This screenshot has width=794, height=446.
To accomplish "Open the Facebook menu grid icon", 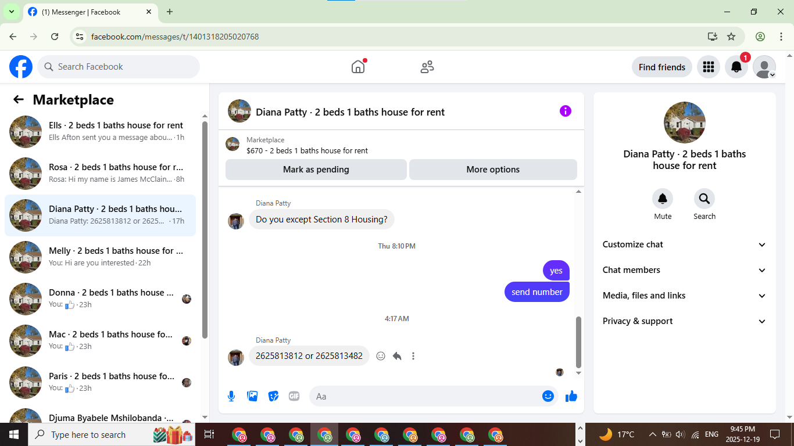I will tap(708, 67).
